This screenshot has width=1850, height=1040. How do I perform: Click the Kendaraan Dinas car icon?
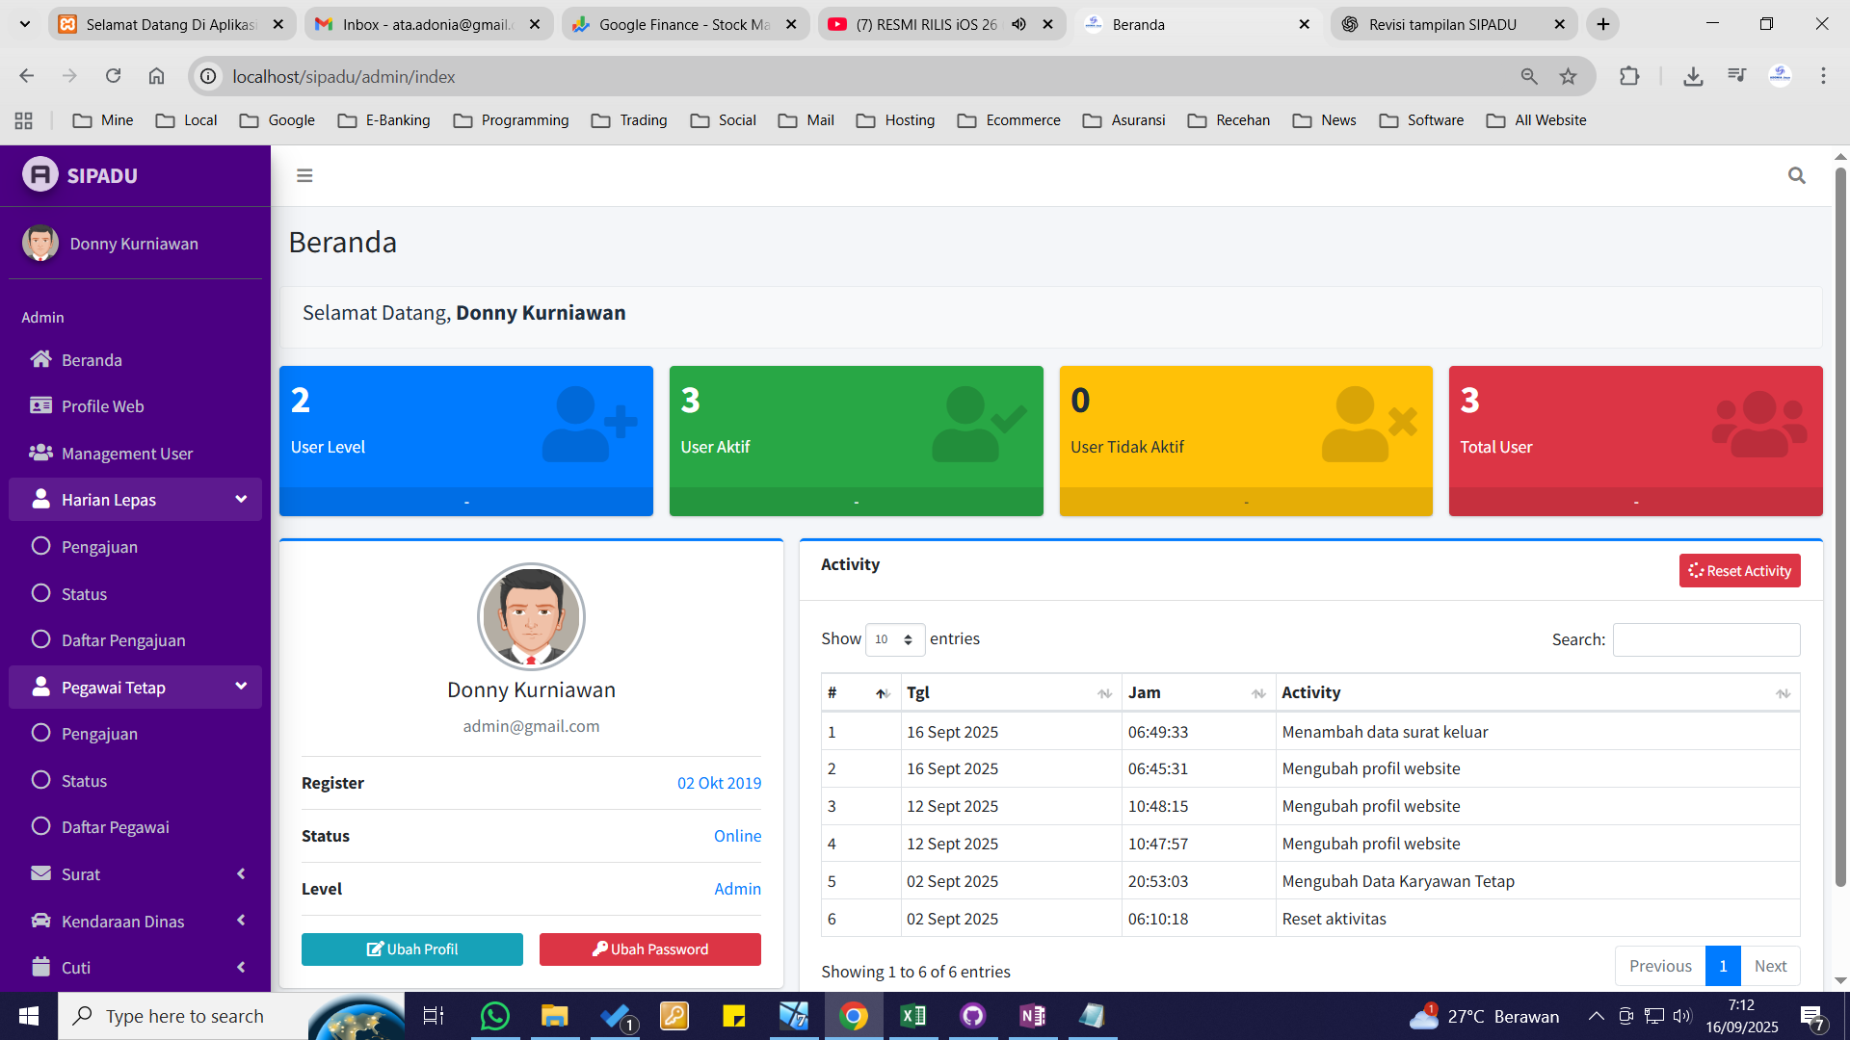point(40,921)
